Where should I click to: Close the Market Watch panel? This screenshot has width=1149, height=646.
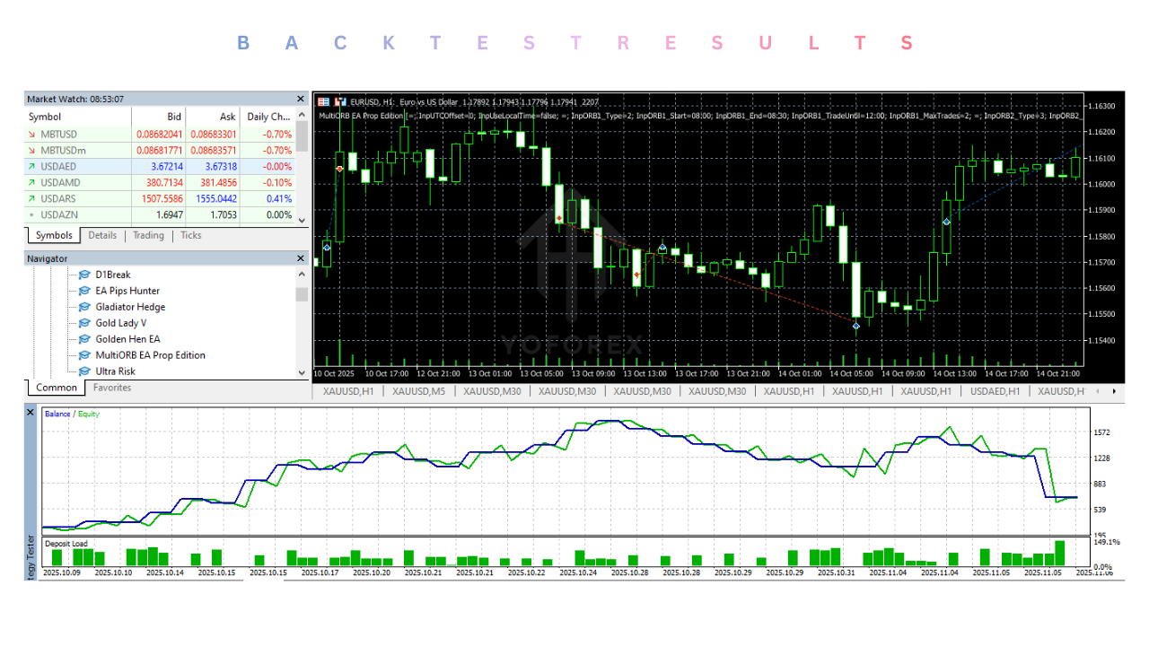pos(301,99)
